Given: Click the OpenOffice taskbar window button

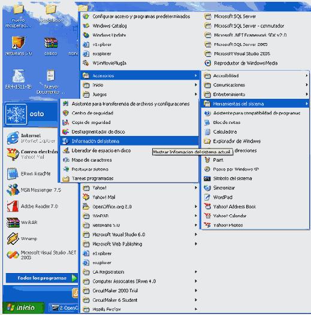Looking at the screenshot, I should tap(64, 307).
